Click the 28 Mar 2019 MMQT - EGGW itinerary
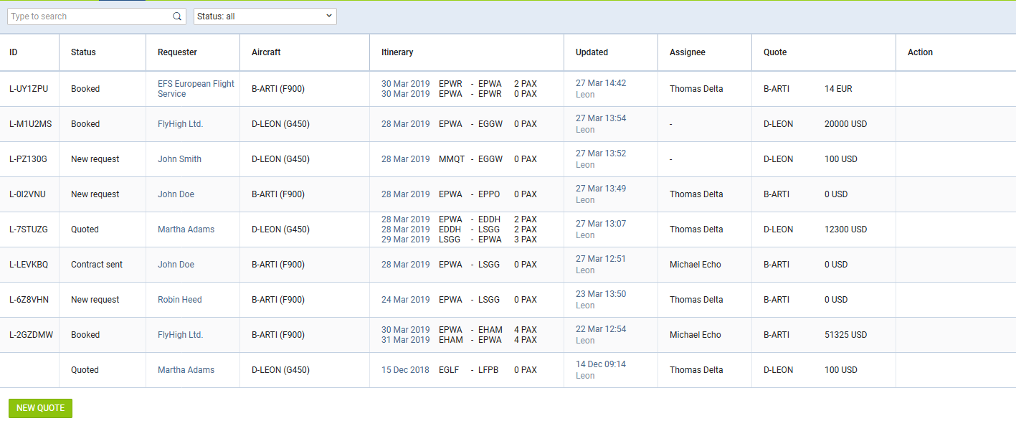 pyautogui.click(x=459, y=159)
